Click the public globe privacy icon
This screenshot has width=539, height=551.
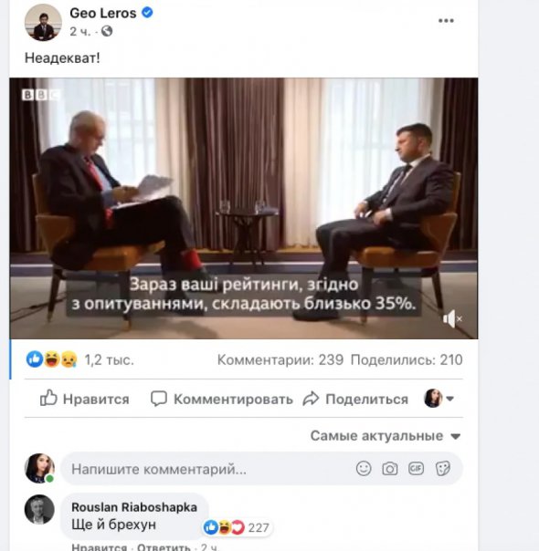[x=107, y=31]
